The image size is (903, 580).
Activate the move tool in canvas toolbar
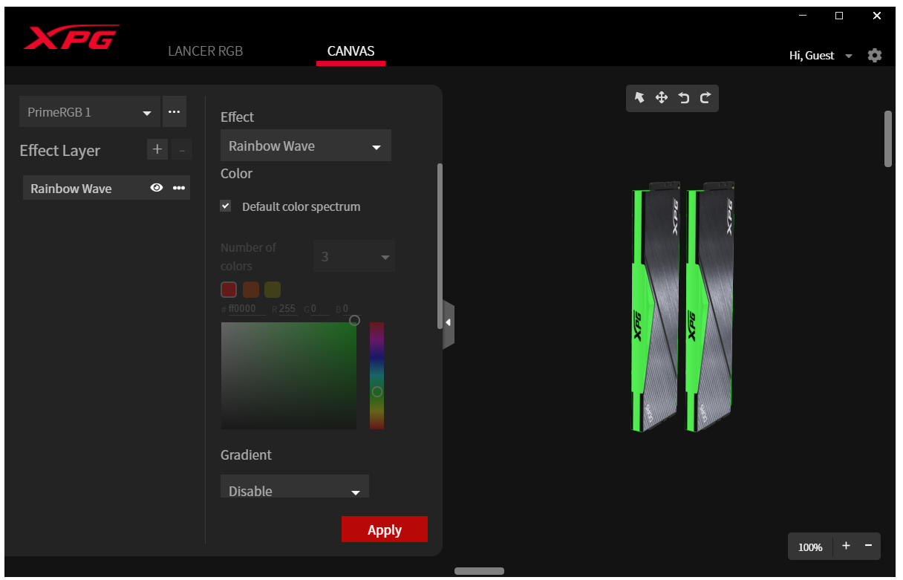(x=662, y=97)
